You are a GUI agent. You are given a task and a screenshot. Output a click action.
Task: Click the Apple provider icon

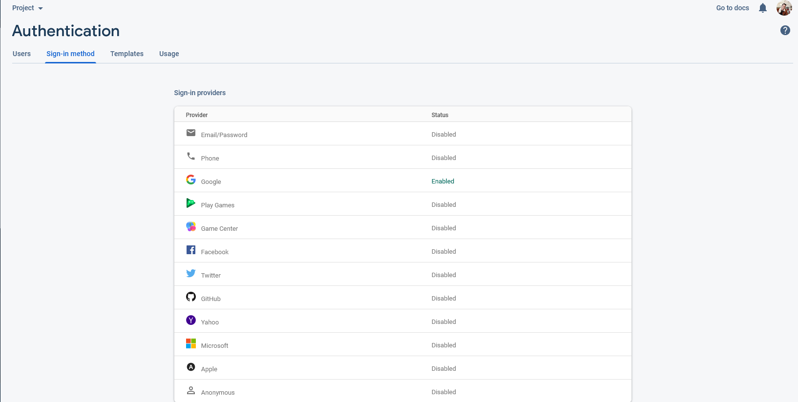191,367
